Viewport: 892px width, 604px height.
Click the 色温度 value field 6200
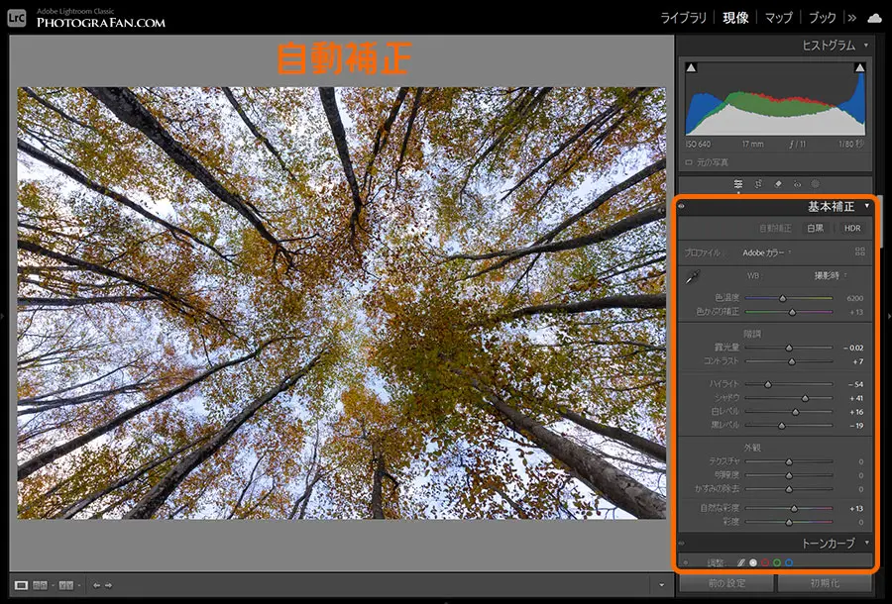854,298
